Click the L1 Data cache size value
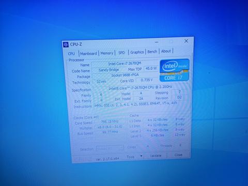Screen dimensions: 248x186 (x=158, y=119)
